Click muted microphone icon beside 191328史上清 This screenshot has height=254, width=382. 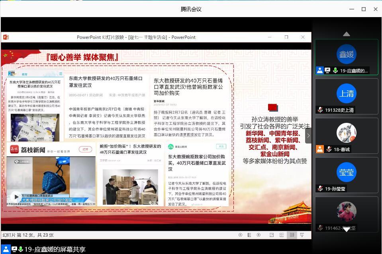click(x=320, y=110)
